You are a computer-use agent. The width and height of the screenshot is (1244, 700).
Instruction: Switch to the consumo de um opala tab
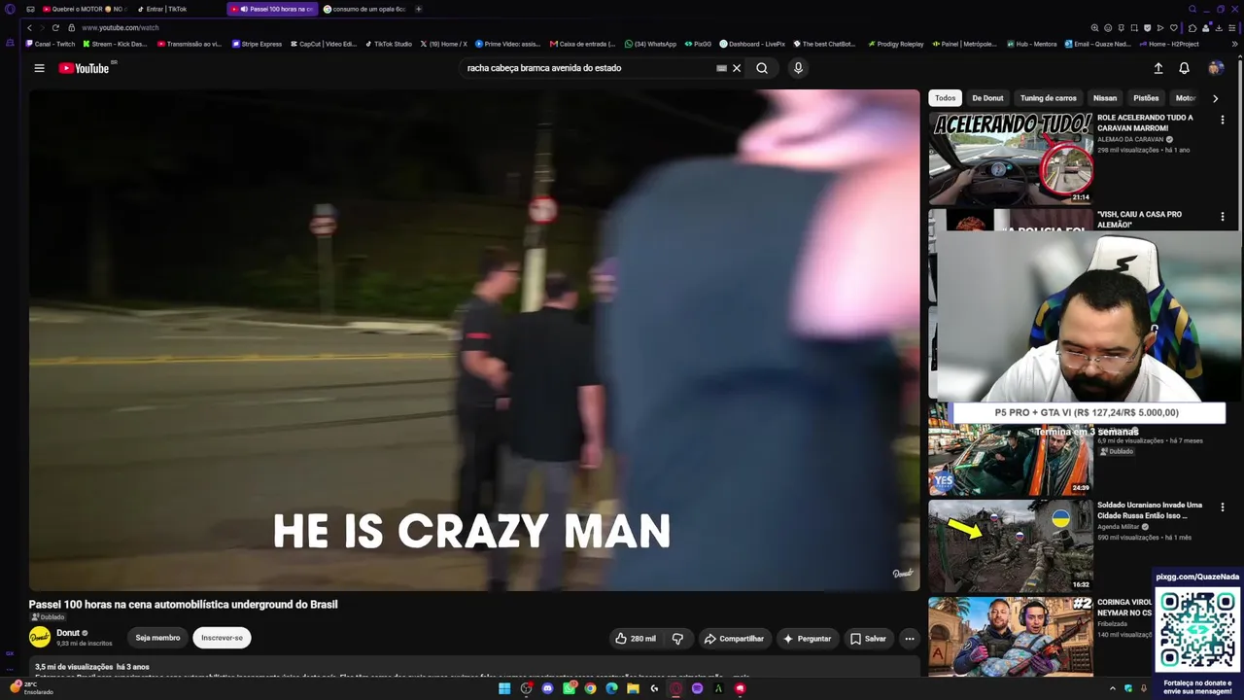pos(364,9)
